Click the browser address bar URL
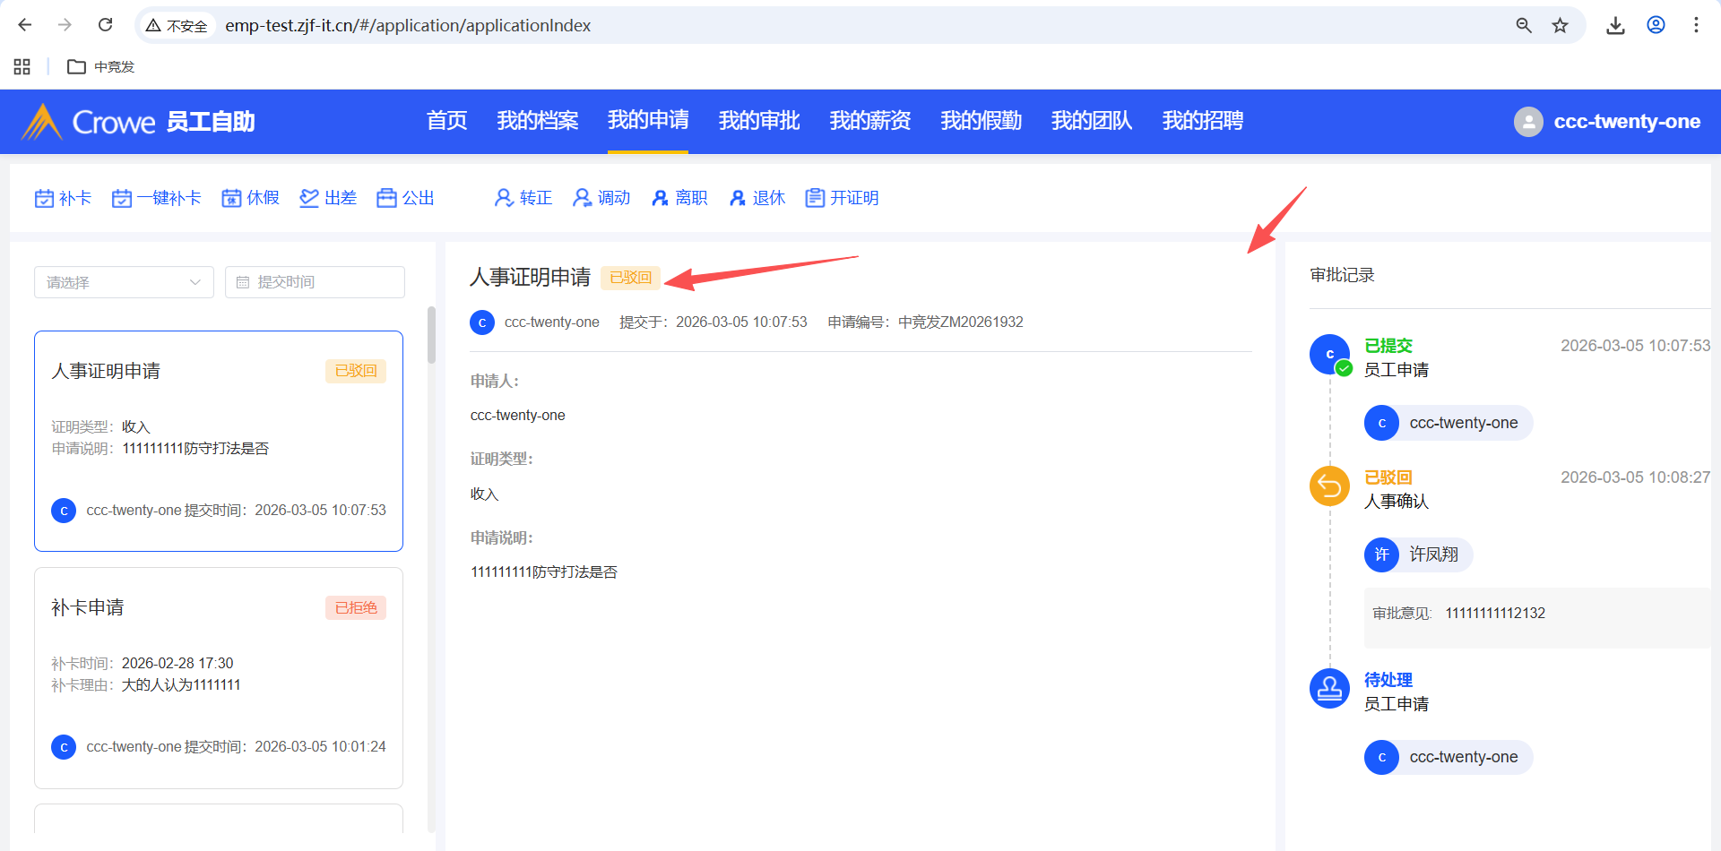Screen dimensions: 1721x851 point(408,25)
